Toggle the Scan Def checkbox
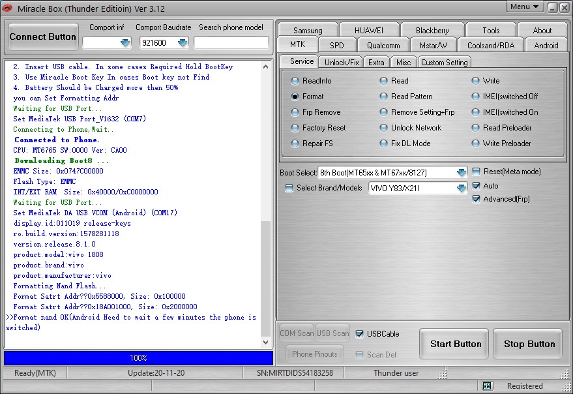 pyautogui.click(x=360, y=354)
